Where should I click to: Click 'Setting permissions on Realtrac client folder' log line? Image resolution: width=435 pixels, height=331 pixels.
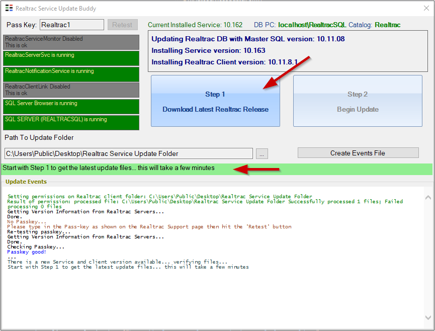point(160,196)
